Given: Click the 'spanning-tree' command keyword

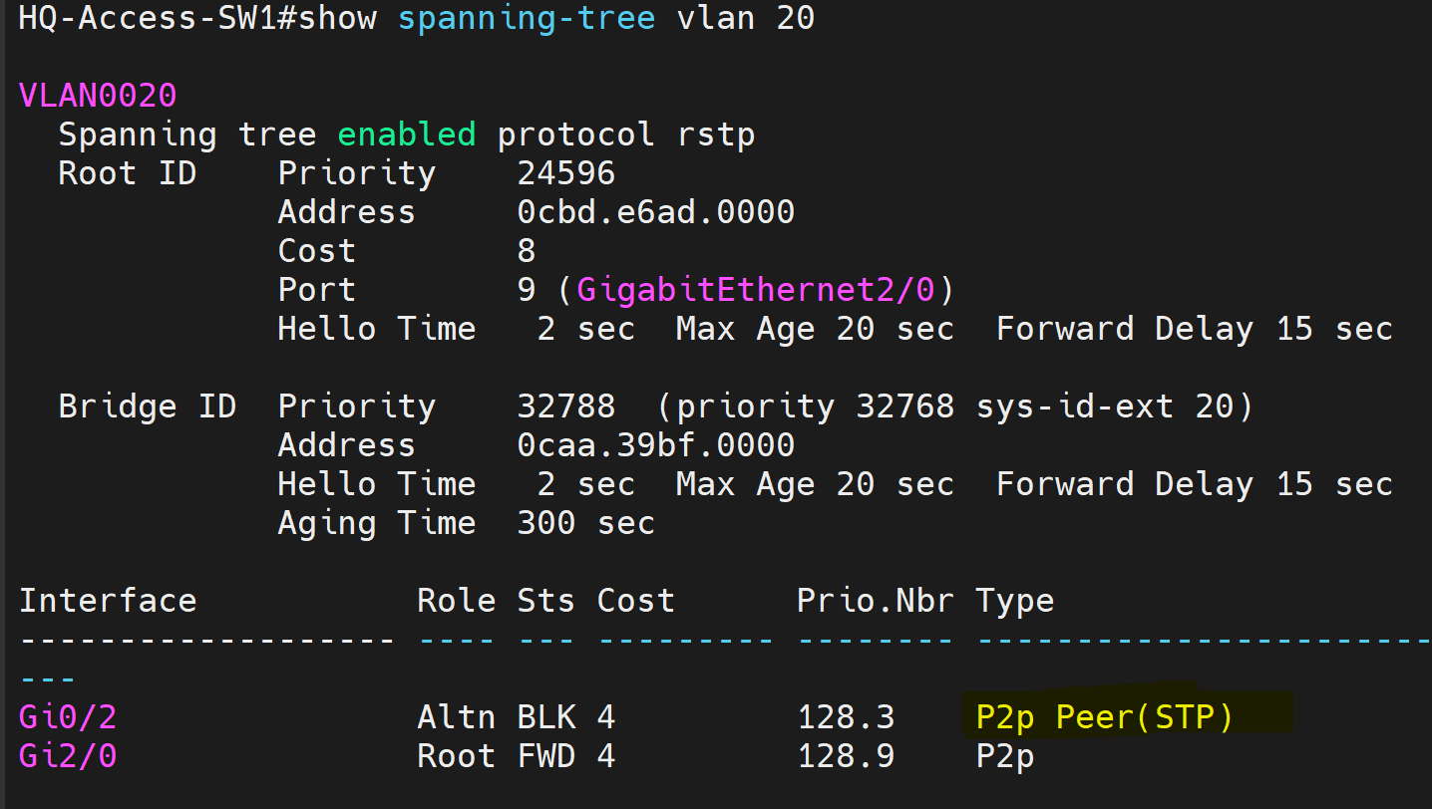Looking at the screenshot, I should click(x=527, y=18).
